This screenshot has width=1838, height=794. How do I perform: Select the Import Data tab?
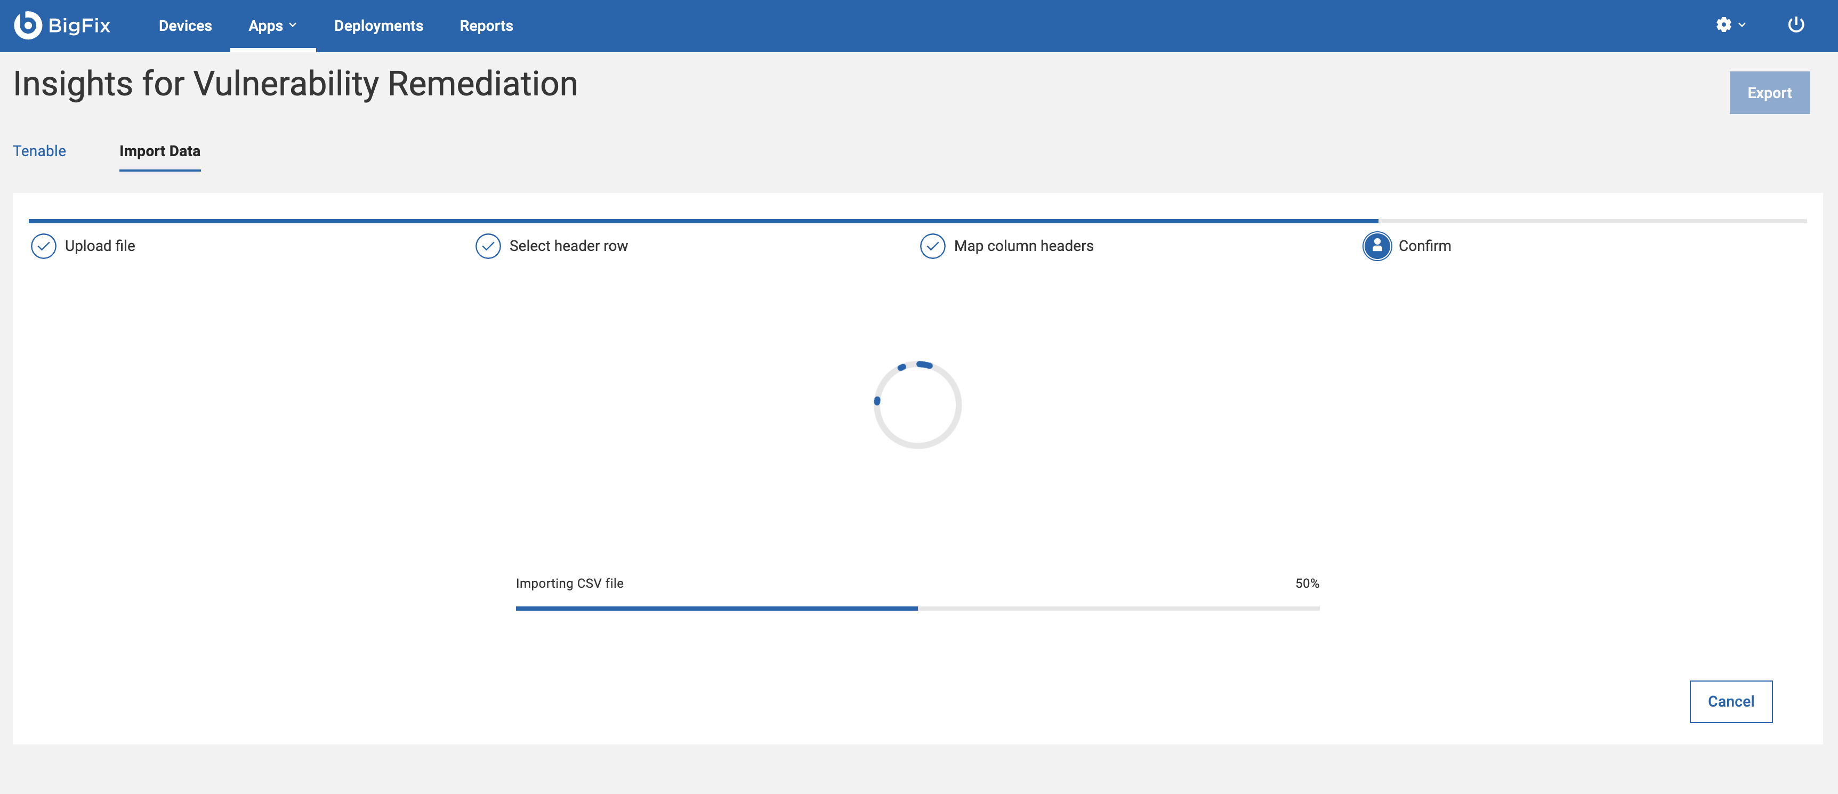tap(160, 151)
